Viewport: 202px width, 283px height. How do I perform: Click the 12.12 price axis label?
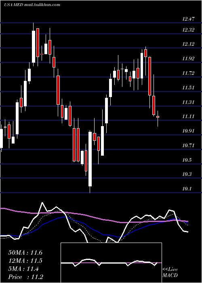coord(188,44)
